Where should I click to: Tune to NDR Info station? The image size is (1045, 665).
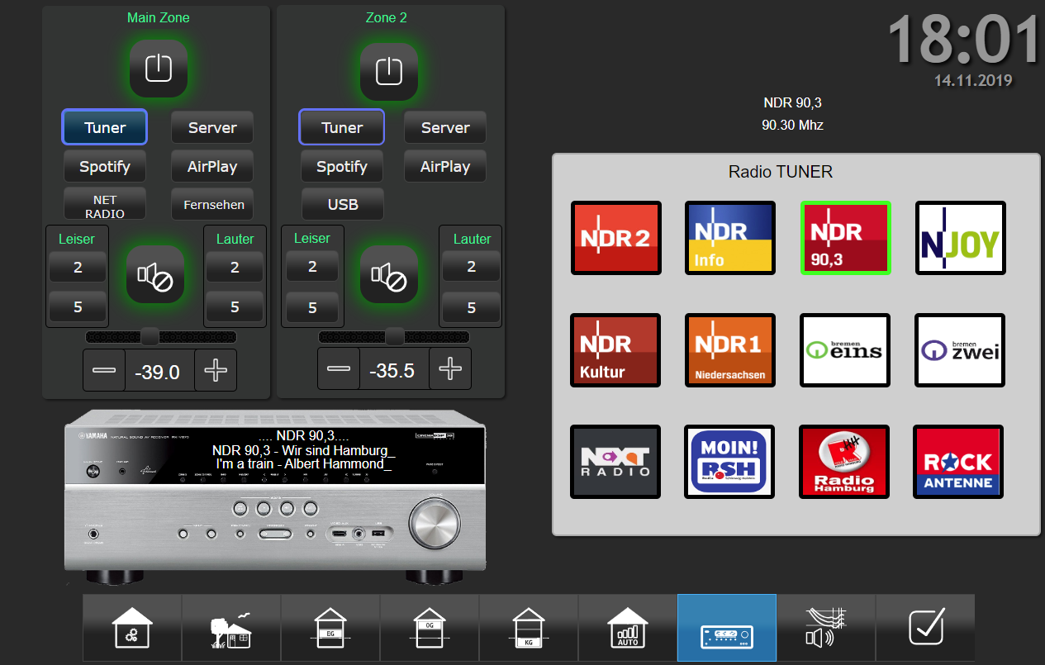click(730, 238)
